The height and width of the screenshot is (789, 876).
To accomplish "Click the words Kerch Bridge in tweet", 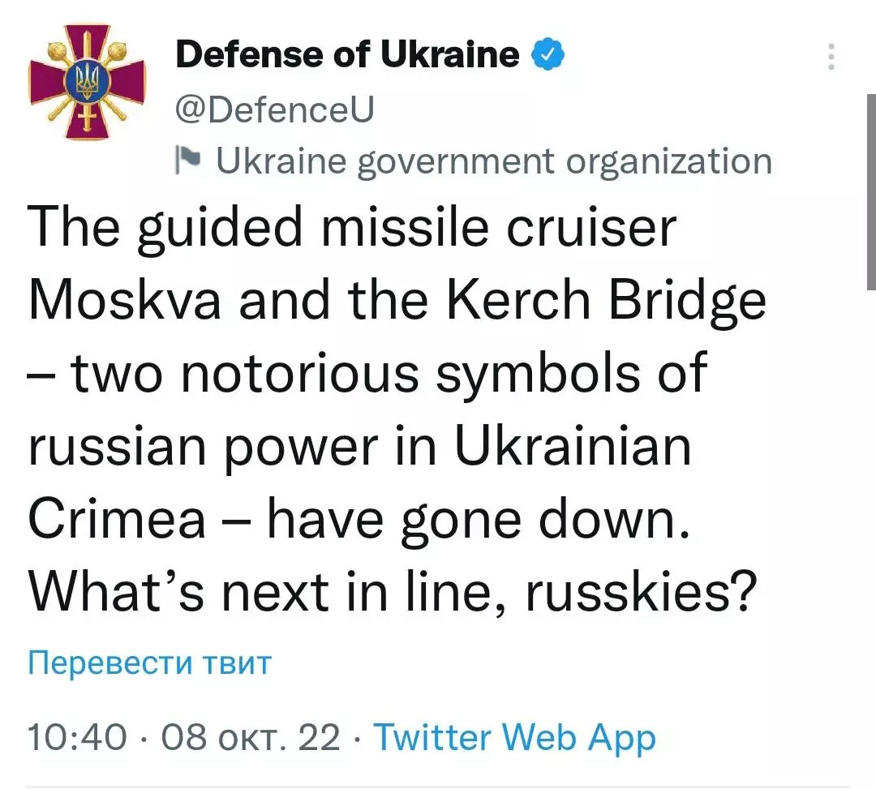I will click(x=606, y=302).
